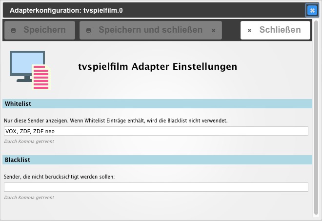Click the vertical scrollbar on the right
The width and height of the screenshot is (322, 221).
pos(316,118)
